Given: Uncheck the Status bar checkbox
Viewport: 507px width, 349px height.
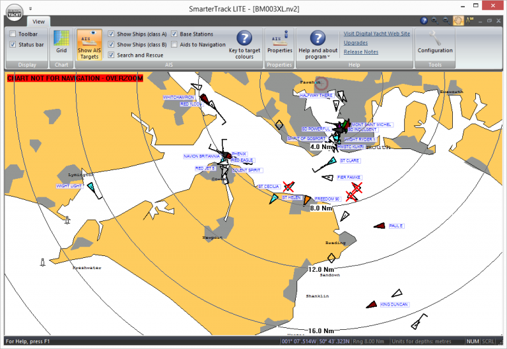Looking at the screenshot, I should (13, 44).
